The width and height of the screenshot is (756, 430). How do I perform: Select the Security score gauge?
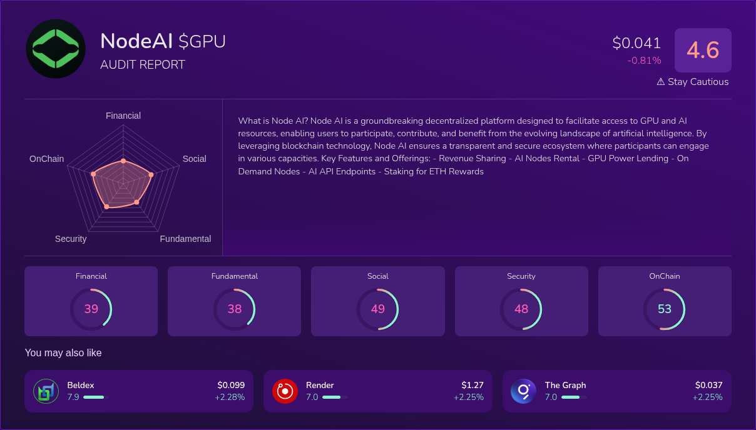tap(521, 309)
